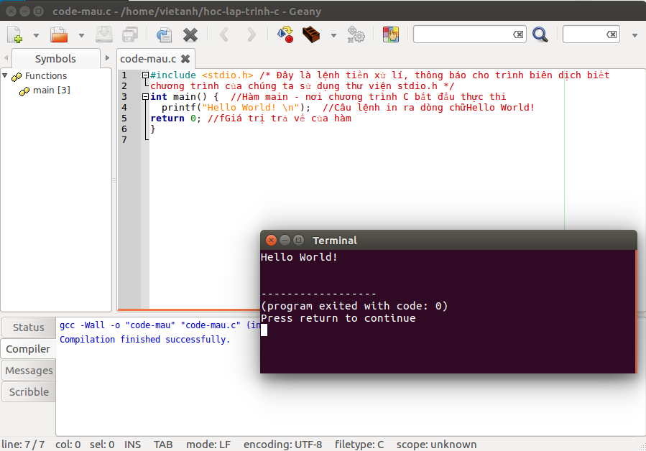Toggle fold marker on the #include line
This screenshot has width=646, height=451.
pyautogui.click(x=145, y=75)
